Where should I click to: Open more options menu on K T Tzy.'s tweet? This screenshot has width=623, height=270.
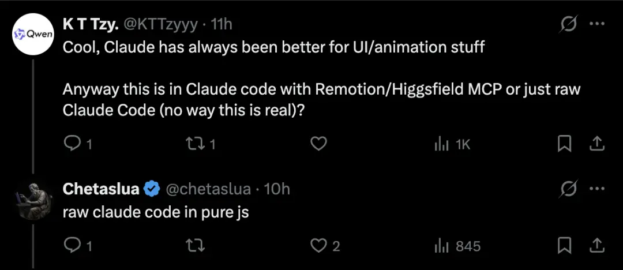point(596,24)
